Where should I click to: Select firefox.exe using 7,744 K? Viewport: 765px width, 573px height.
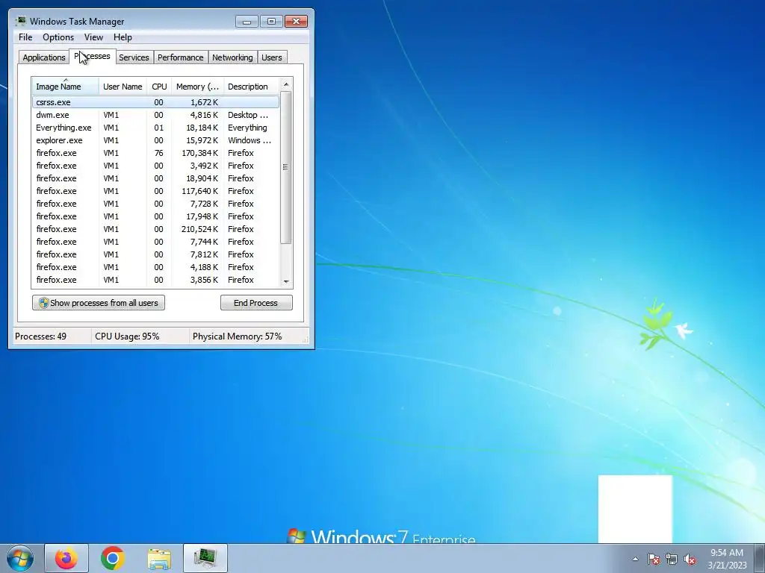coord(155,242)
